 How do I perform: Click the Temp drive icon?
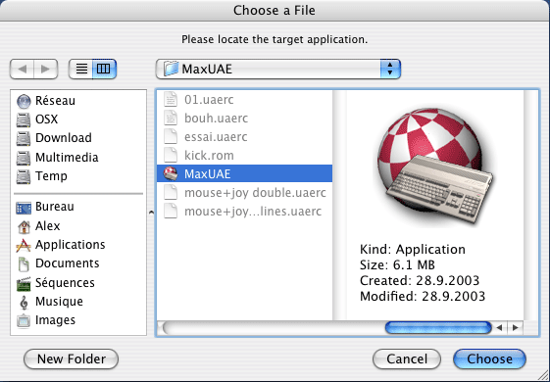pyautogui.click(x=24, y=176)
